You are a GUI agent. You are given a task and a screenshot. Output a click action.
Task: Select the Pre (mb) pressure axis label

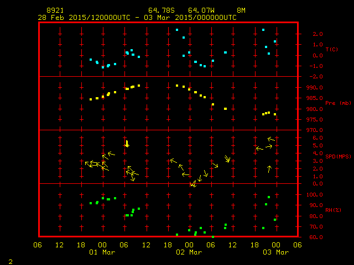click(x=338, y=103)
